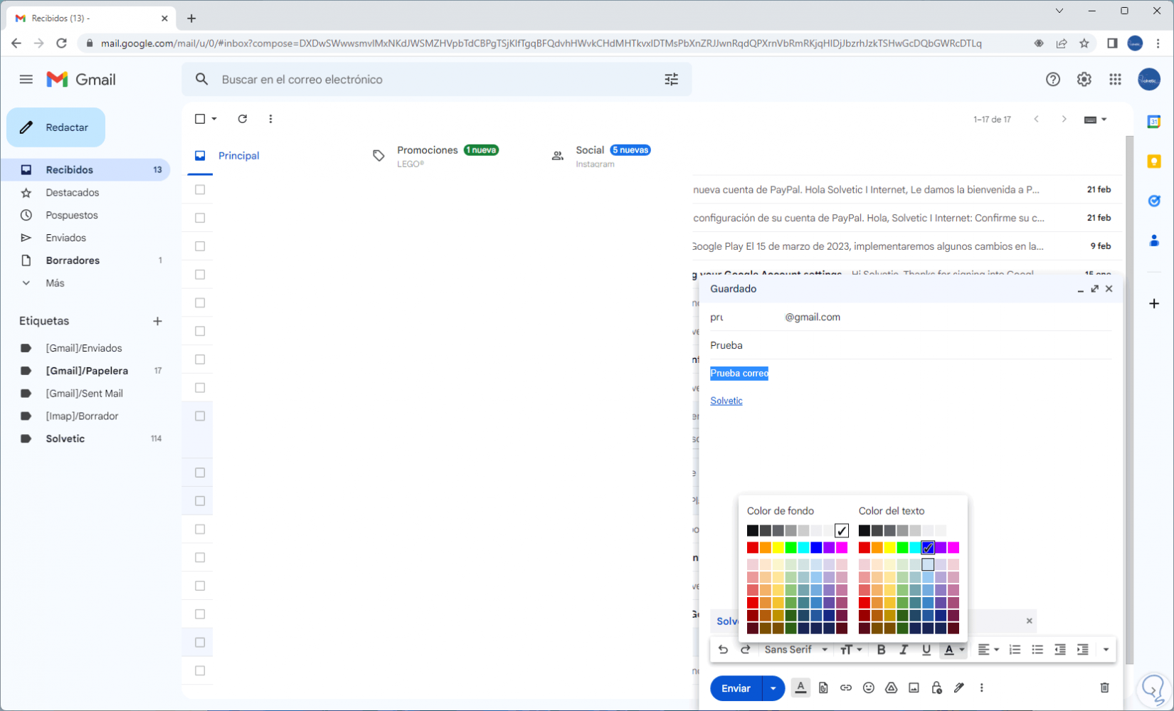Select yellow background color swatch
The image size is (1174, 711).
[778, 547]
